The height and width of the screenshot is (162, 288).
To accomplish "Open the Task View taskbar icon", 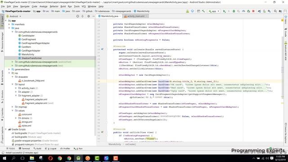I will 22,158.
